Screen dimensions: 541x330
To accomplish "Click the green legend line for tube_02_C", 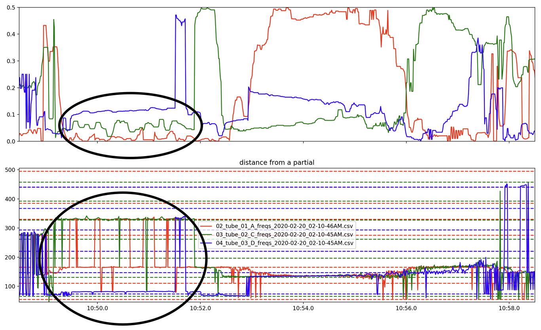I will tap(207, 235).
